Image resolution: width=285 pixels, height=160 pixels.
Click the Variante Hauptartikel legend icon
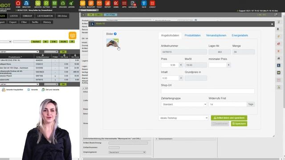(4, 90)
